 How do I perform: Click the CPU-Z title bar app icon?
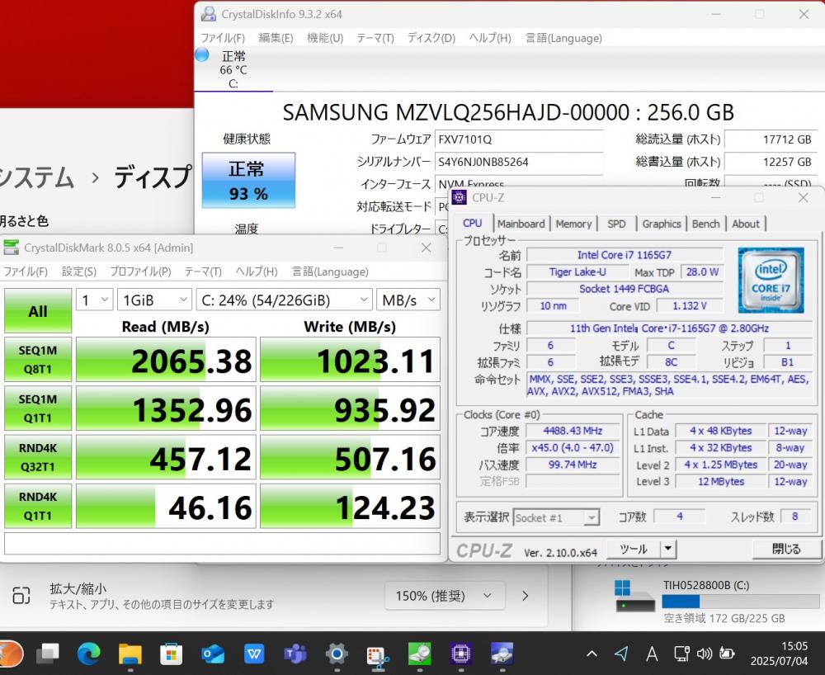coord(460,197)
